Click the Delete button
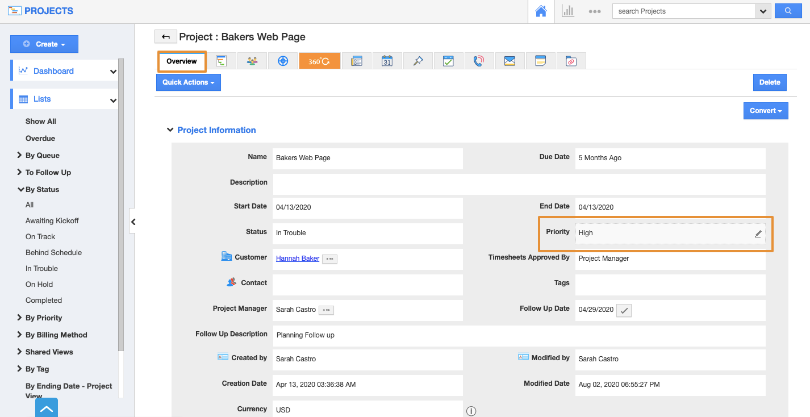 770,82
